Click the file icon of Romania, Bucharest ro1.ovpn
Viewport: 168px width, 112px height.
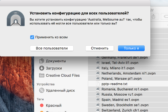coord(98,89)
